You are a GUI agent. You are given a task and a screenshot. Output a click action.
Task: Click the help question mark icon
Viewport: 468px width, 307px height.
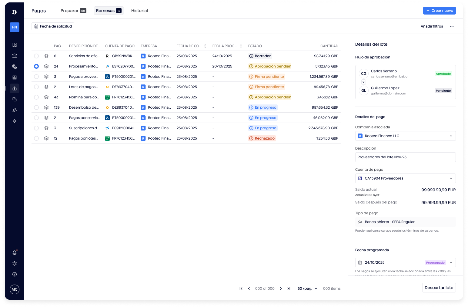pos(15,274)
